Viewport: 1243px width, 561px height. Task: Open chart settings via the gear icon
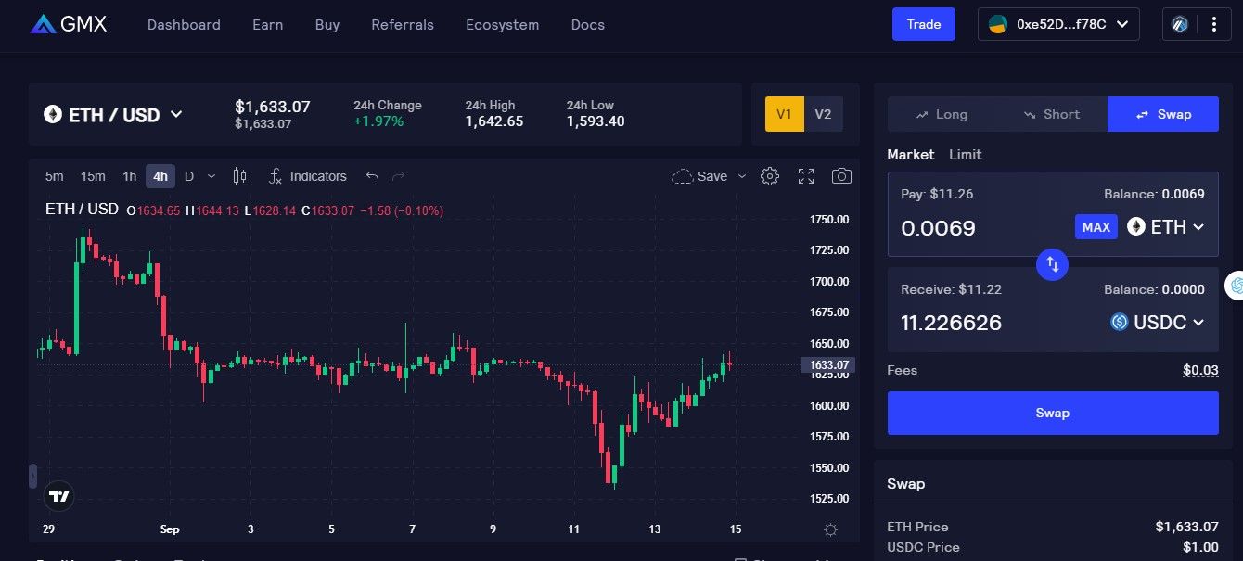pos(770,175)
